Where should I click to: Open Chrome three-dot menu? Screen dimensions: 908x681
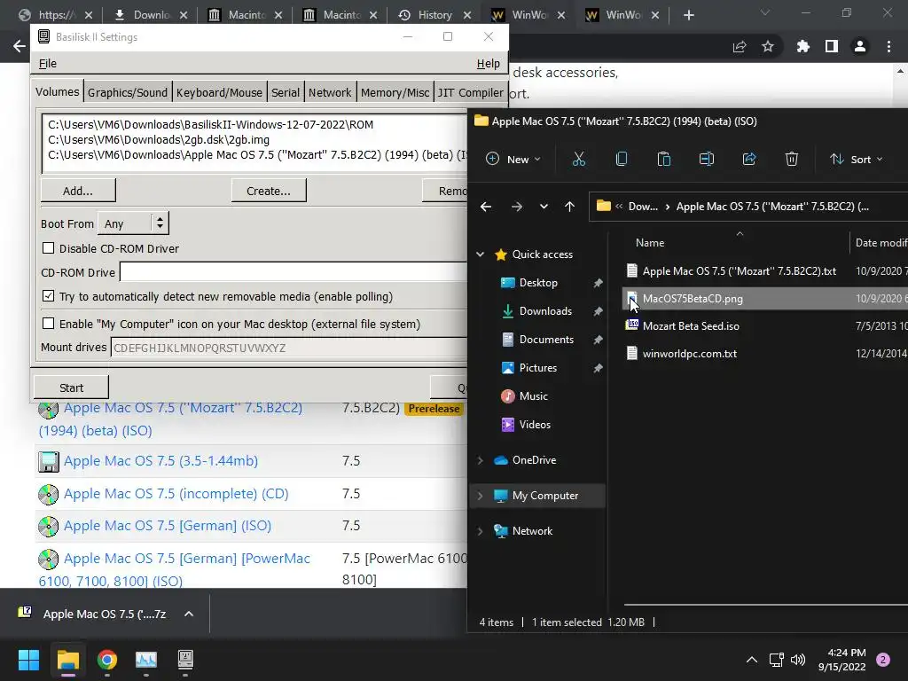[x=888, y=46]
